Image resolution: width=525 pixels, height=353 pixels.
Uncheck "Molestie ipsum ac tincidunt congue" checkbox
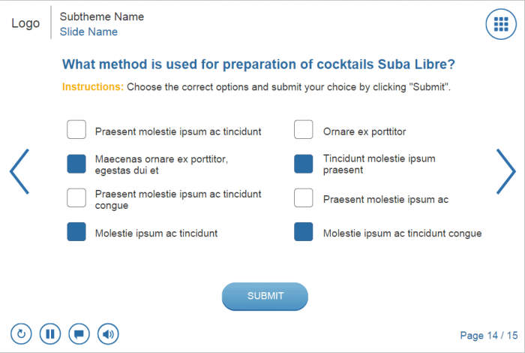[303, 232]
